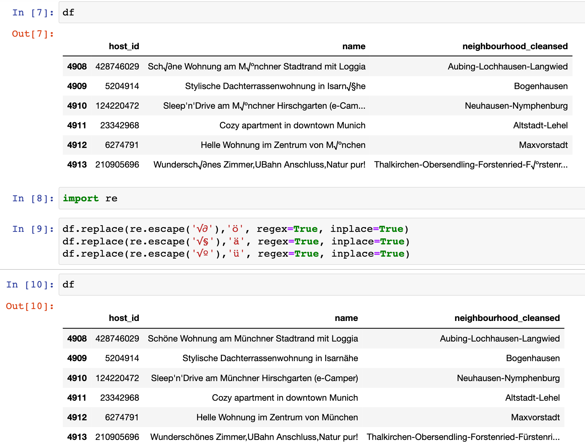Viewport: 585px width, 447px height.
Task: Select the import re code cell
Action: [x=322, y=198]
